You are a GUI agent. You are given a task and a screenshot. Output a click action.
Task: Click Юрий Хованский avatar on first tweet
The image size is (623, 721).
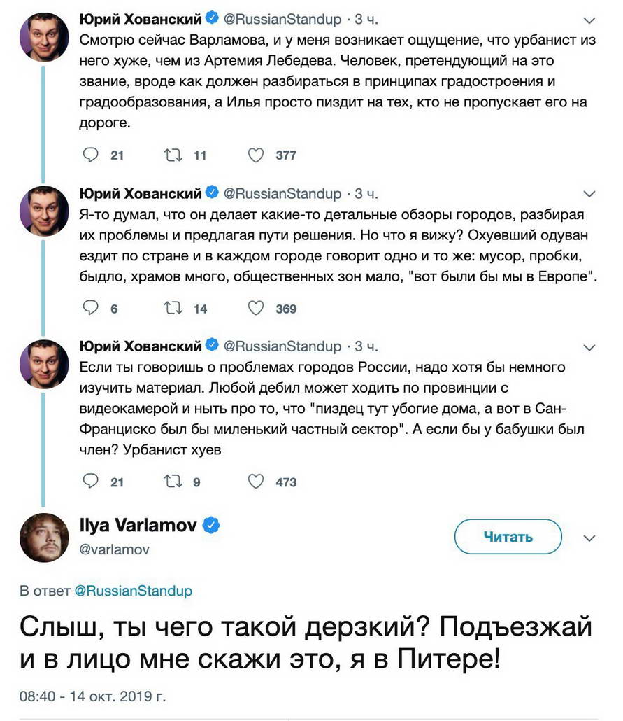tap(44, 37)
